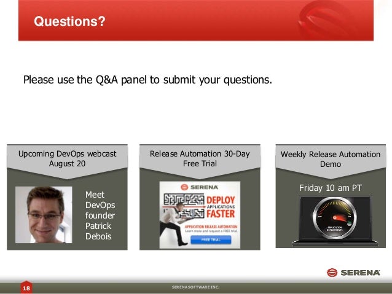The width and height of the screenshot is (392, 294).
Task: Click the Serena logo at bottom right
Action: tap(353, 273)
